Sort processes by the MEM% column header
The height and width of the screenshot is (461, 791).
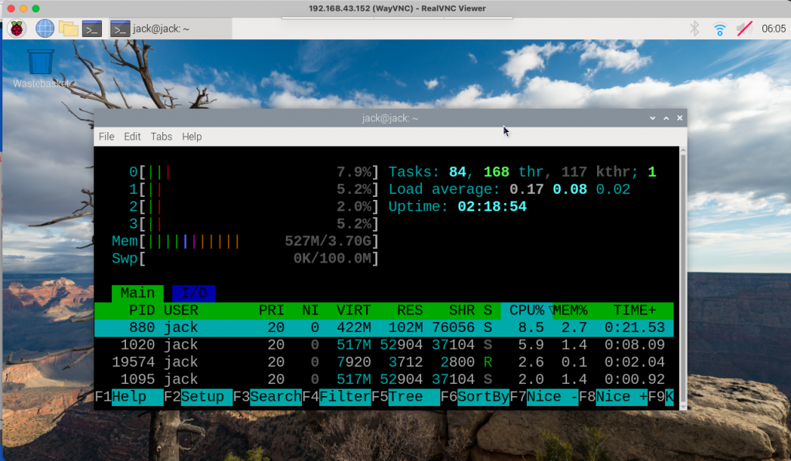click(570, 310)
